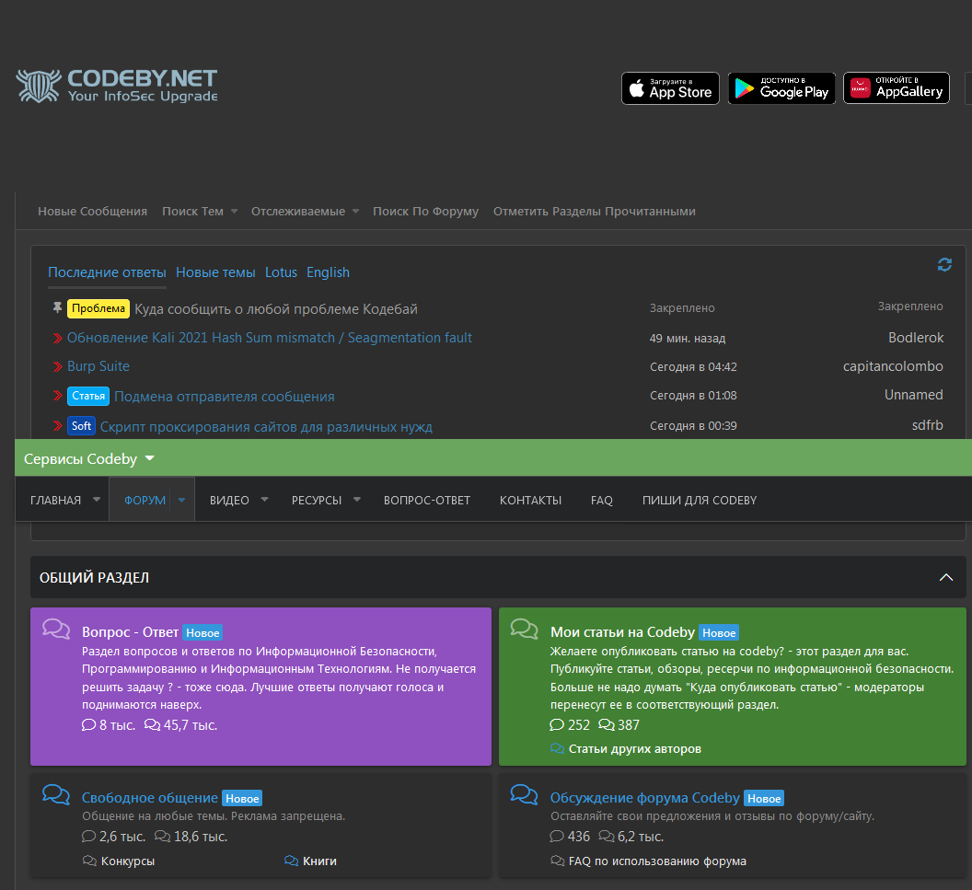
Task: Click the Soft prefix label
Action: click(81, 426)
